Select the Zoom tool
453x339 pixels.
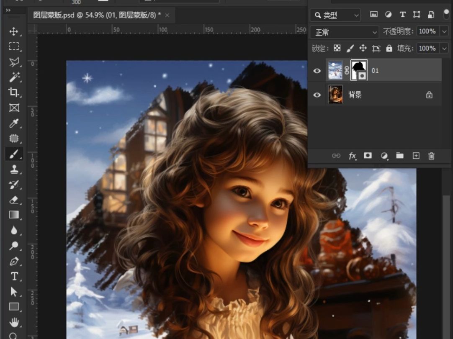click(13, 336)
